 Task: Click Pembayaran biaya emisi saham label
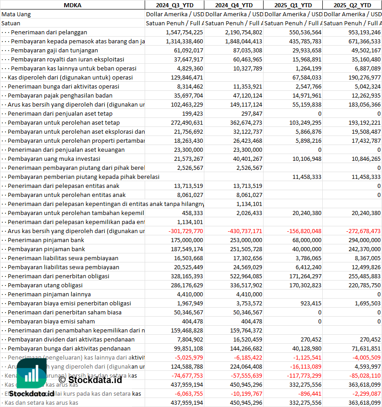tap(51, 321)
